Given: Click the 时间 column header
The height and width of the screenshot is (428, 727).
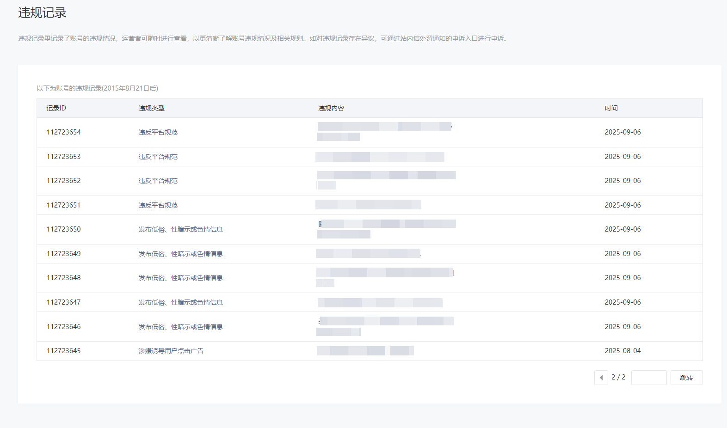Looking at the screenshot, I should [x=611, y=108].
